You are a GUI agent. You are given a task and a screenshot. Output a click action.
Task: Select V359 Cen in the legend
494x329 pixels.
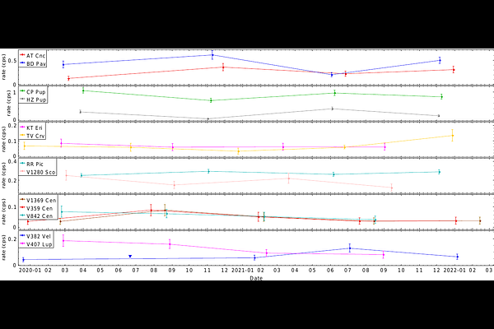coord(36,208)
